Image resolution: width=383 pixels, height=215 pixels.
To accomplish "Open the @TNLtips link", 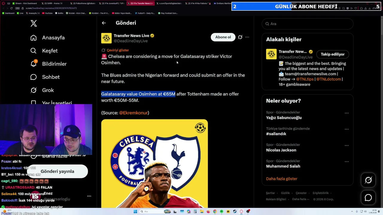I will coord(305,79).
